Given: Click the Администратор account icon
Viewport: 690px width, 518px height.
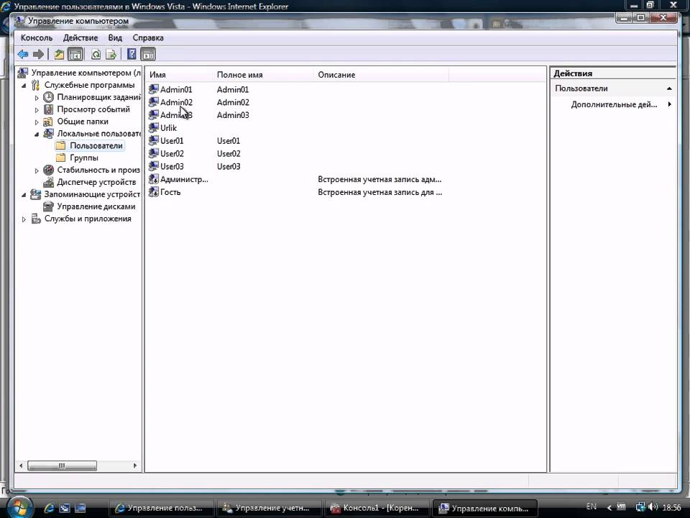Looking at the screenshot, I should pyautogui.click(x=154, y=179).
